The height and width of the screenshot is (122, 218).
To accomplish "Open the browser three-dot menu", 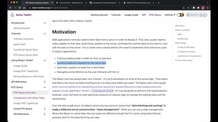I will click(x=207, y=8).
